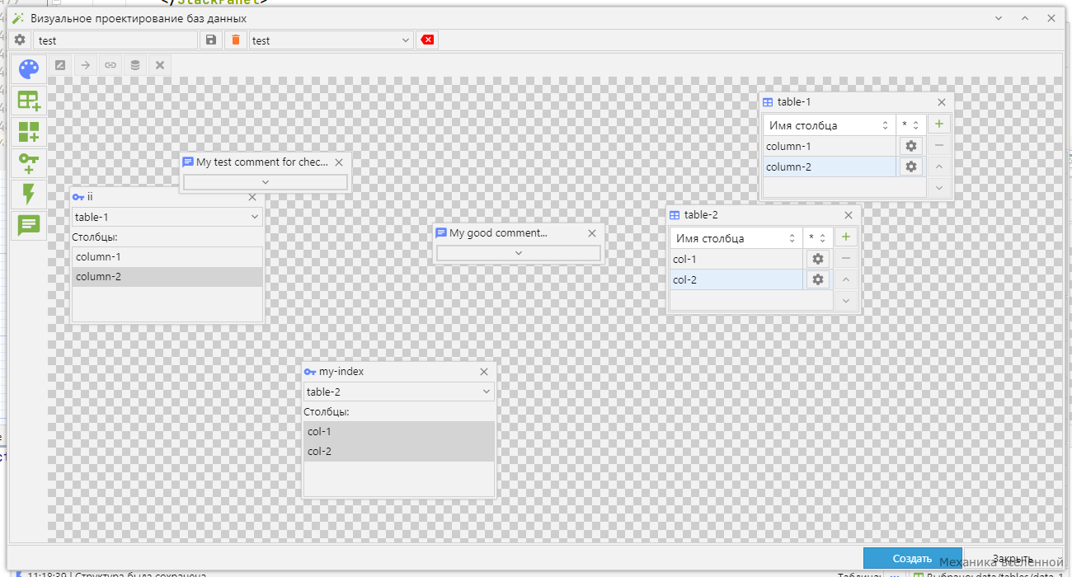The image size is (1072, 577).
Task: Open col-1 settings gear in table-2
Action: tap(818, 259)
